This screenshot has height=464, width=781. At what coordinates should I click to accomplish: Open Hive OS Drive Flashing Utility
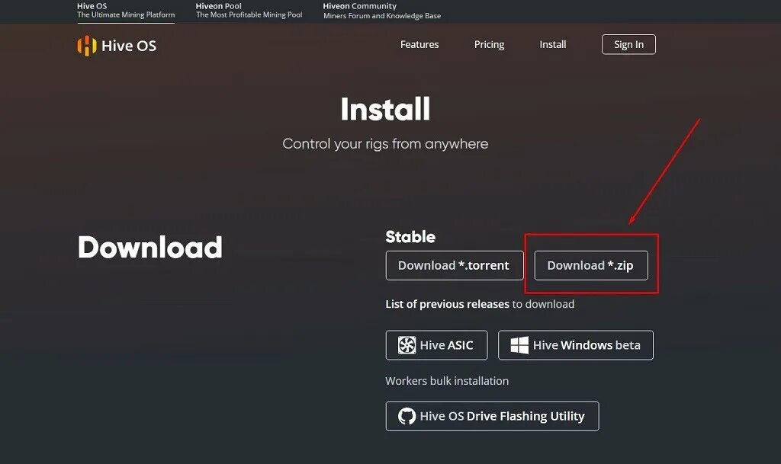[x=492, y=416]
